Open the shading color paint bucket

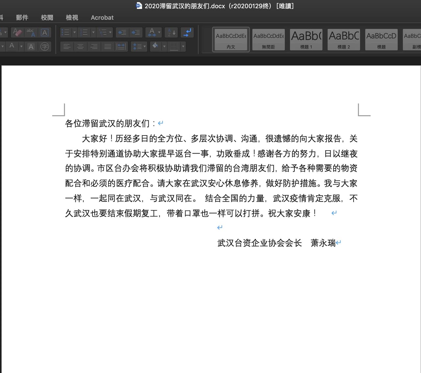coord(155,46)
